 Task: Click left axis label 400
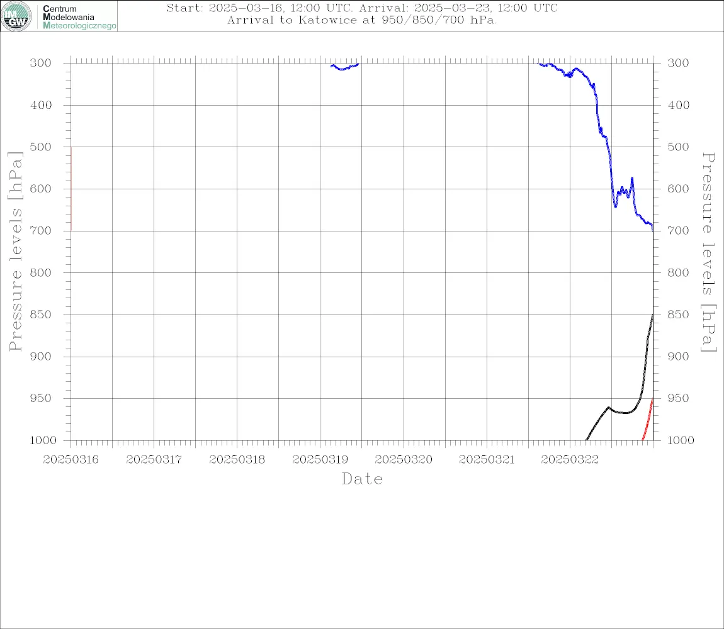point(41,105)
